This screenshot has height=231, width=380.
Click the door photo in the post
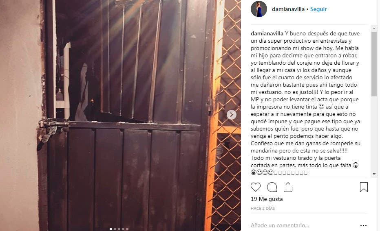pos(120,115)
